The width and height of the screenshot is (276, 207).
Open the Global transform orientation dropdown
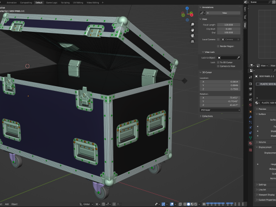86,204
